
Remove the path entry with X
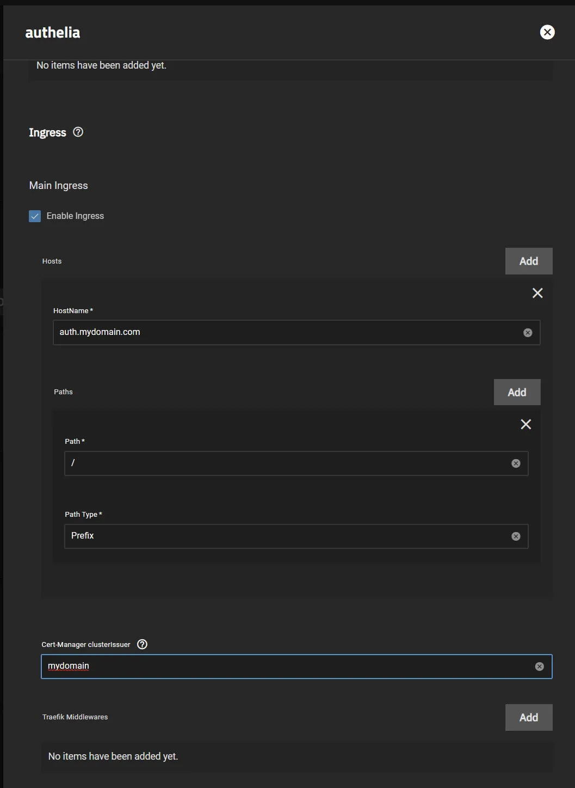pos(525,424)
